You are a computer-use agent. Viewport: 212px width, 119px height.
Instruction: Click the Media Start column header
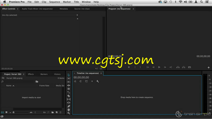60,86
